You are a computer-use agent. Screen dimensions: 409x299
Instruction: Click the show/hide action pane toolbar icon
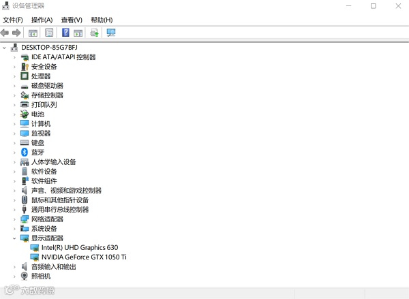tap(78, 33)
